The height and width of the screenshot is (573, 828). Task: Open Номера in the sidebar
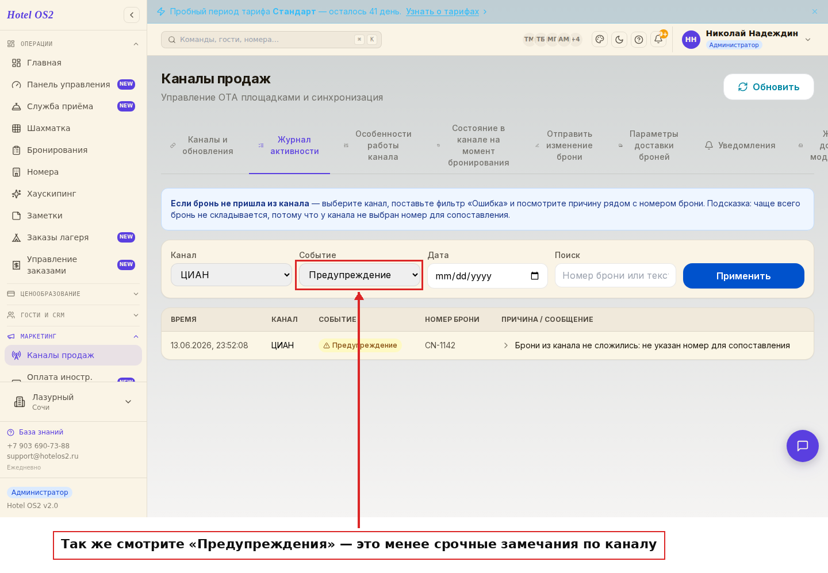pos(73,172)
